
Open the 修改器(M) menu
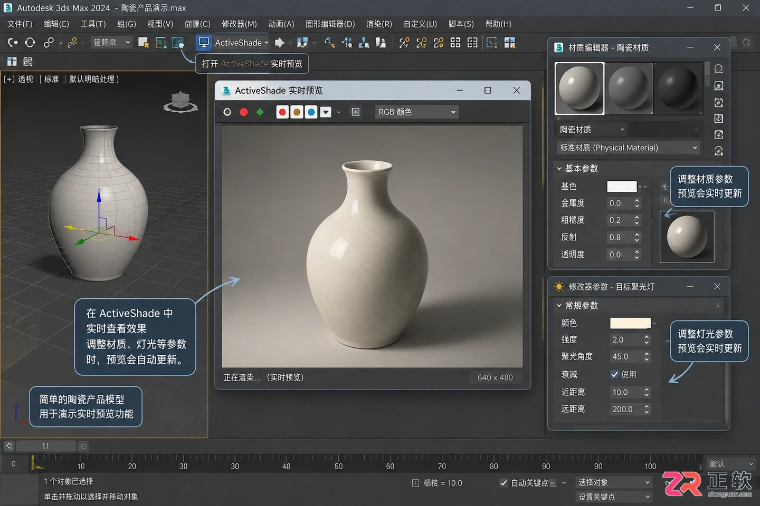tap(239, 24)
